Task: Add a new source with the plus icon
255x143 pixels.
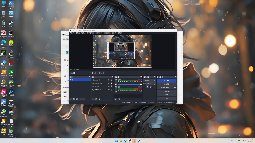Action: tap(93, 99)
